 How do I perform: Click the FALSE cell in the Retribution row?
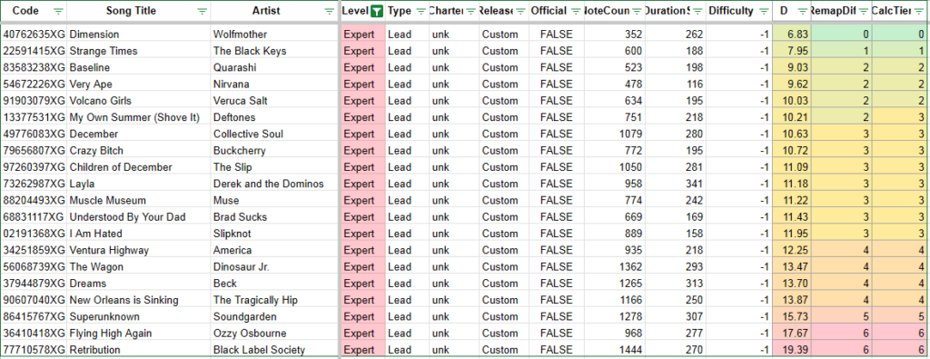(x=557, y=350)
